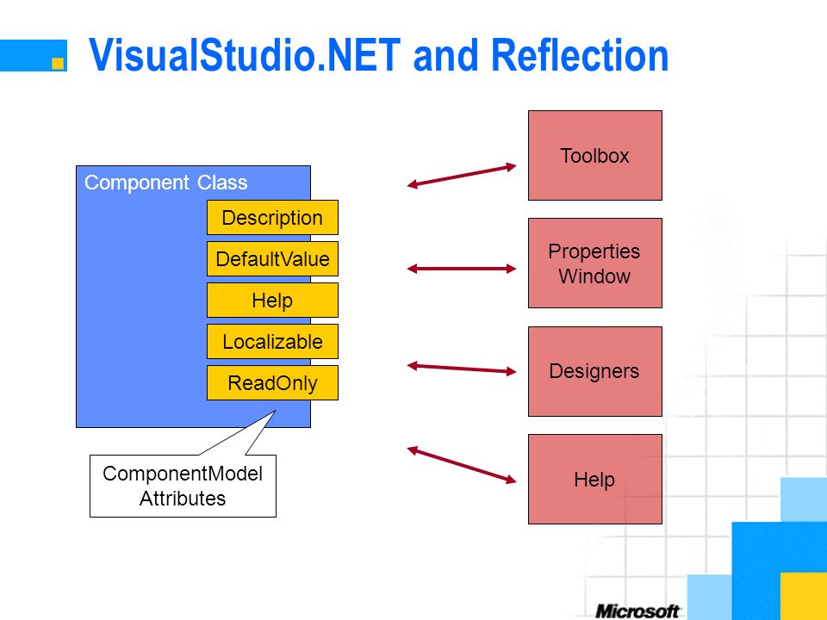Select the yellow Help attribute box
The image size is (827, 620).
[272, 300]
